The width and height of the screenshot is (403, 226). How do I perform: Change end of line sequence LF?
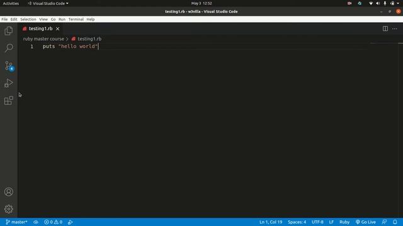(331, 222)
